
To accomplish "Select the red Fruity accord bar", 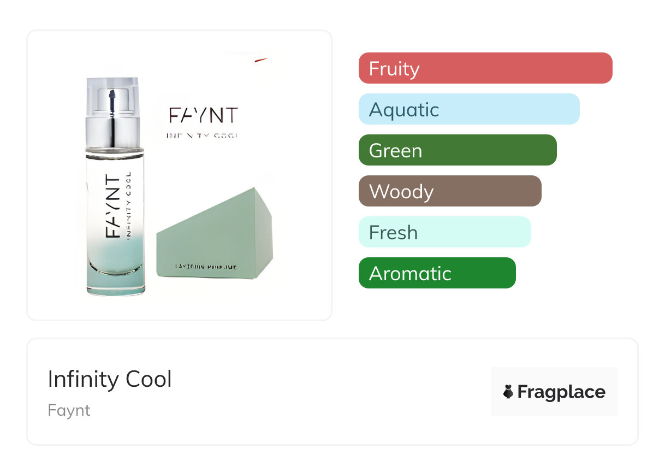I will point(485,68).
